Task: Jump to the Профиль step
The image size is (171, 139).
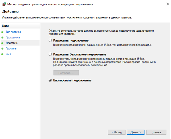Action: (x=11, y=48)
